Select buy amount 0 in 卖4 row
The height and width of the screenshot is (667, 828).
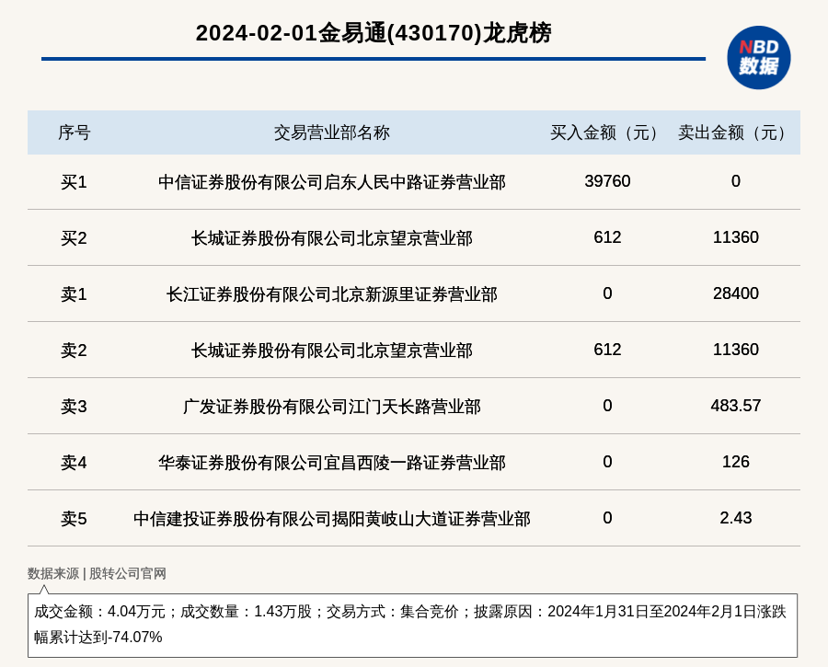click(x=607, y=462)
